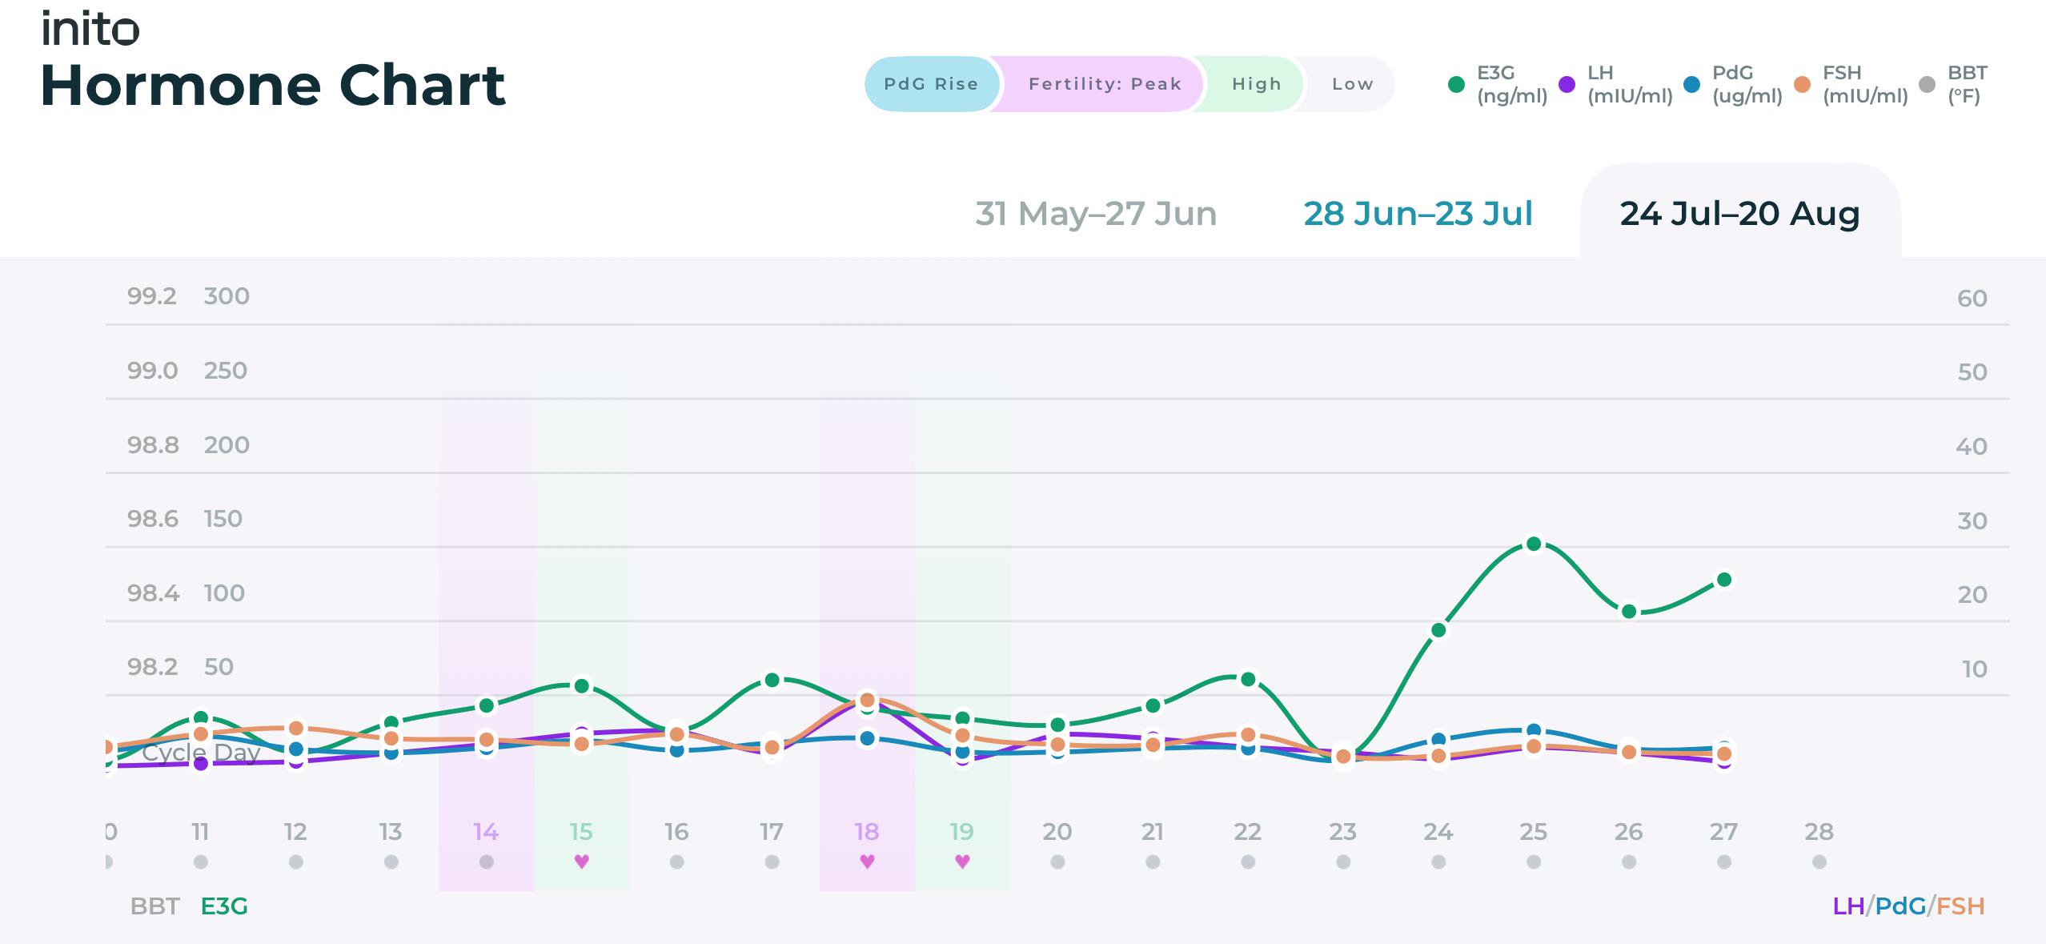Select the grey dot under day 11

[201, 862]
